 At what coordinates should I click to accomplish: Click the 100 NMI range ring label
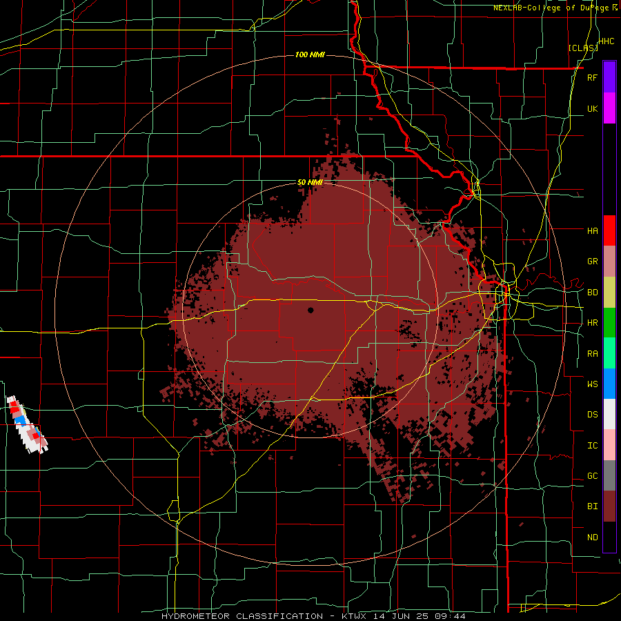coord(310,55)
